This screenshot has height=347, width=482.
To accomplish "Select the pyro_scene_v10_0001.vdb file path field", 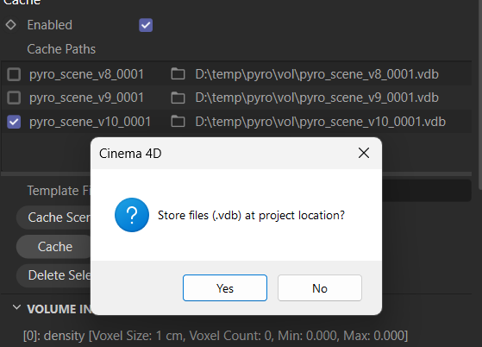I will (x=320, y=122).
